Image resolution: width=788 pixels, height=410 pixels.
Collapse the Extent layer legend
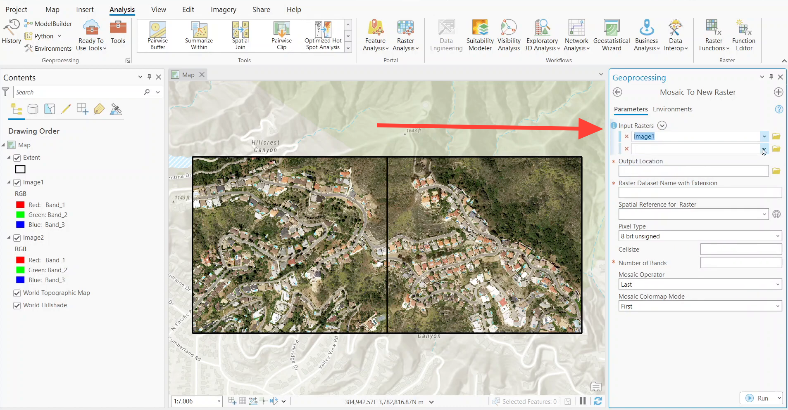pos(9,158)
